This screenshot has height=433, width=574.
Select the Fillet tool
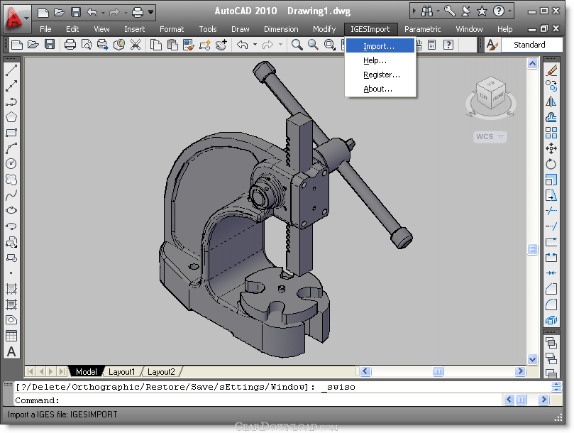coord(551,305)
